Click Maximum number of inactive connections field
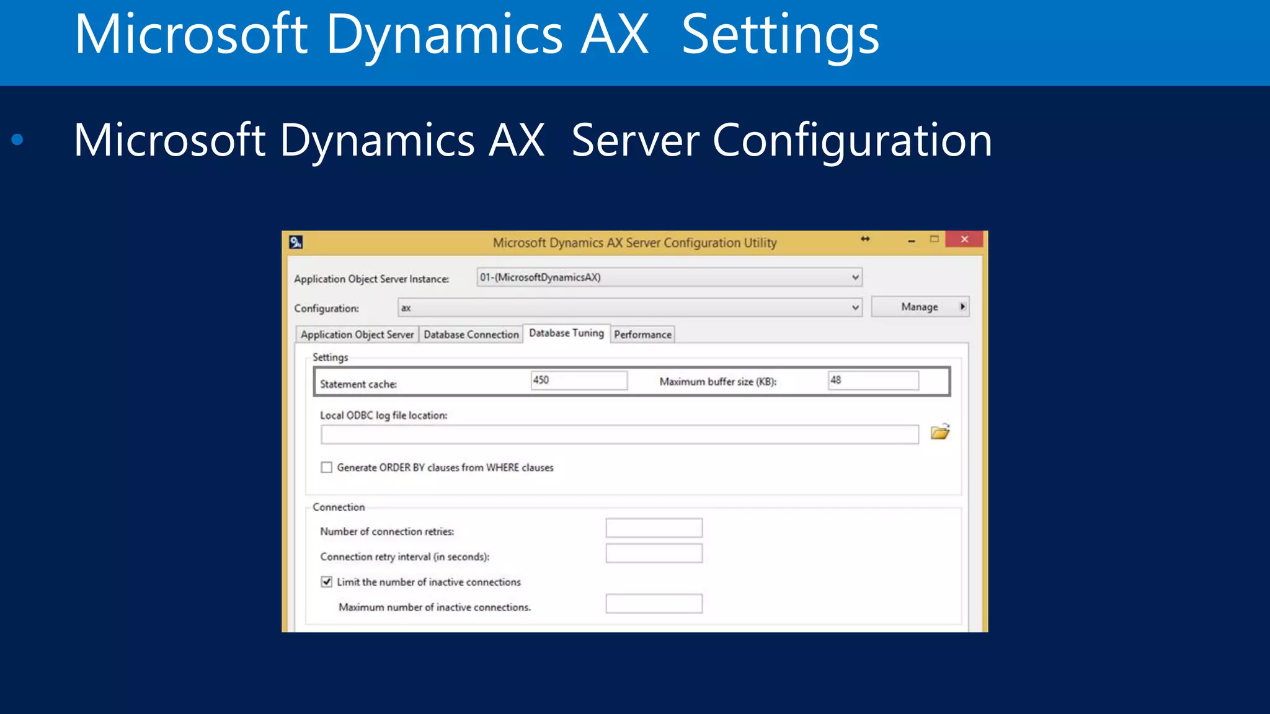Screen dimensions: 1270x714 (654, 604)
